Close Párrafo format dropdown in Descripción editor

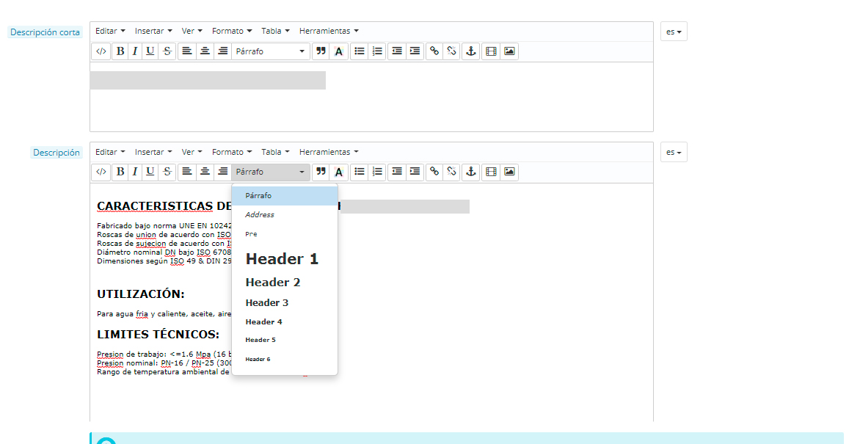click(x=270, y=172)
